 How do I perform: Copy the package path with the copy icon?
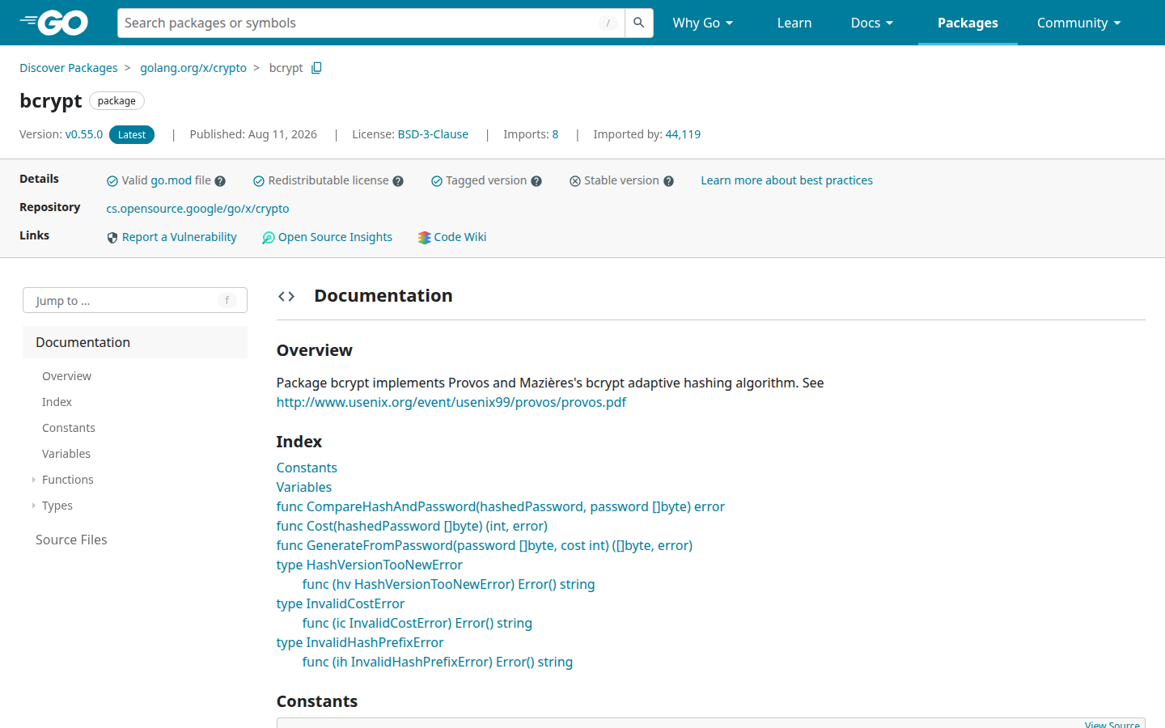[316, 68]
